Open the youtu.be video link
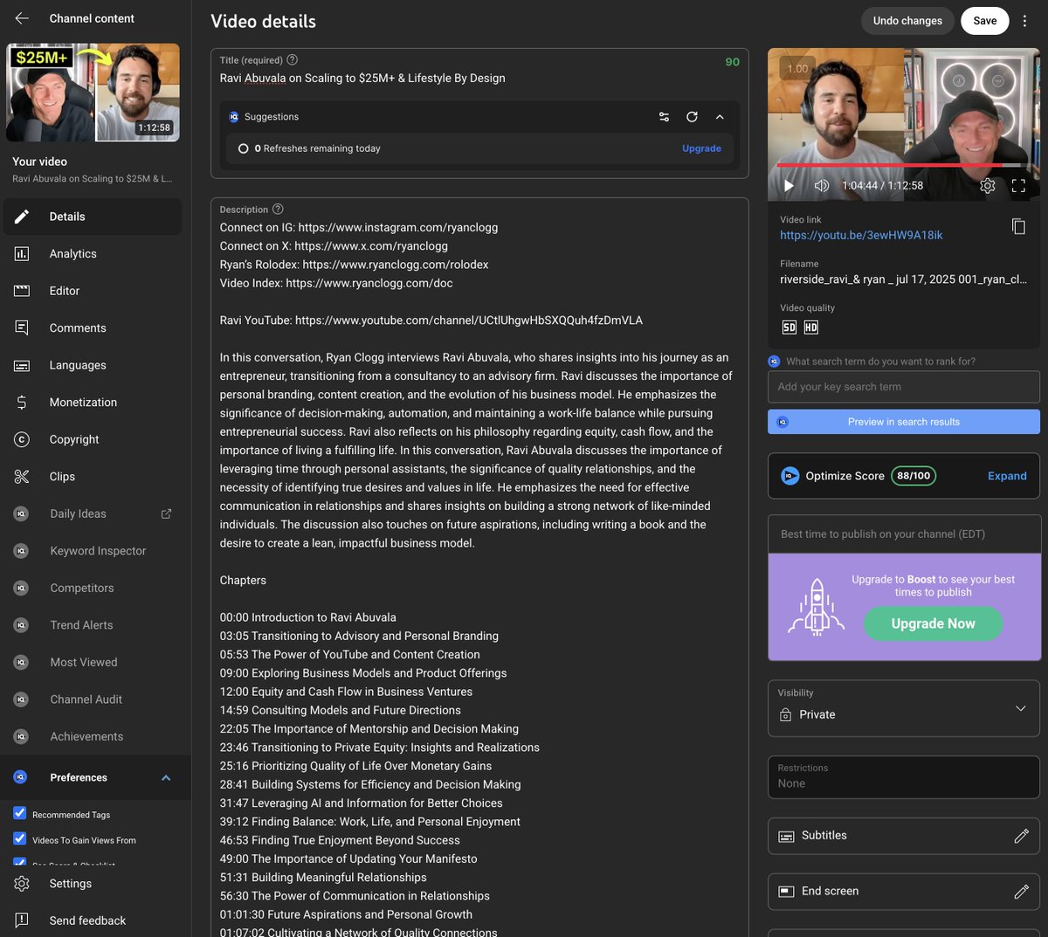Image resolution: width=1048 pixels, height=937 pixels. 861,235
